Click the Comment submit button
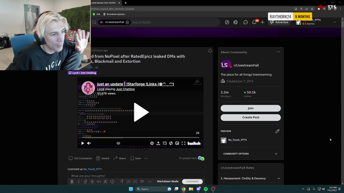This screenshot has height=193, width=344. [192, 181]
